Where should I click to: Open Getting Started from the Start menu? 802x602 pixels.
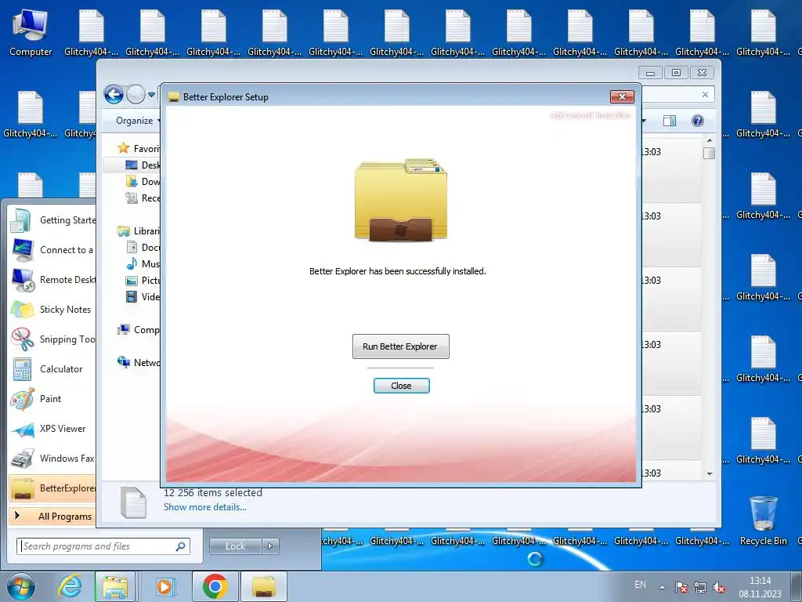(52, 220)
